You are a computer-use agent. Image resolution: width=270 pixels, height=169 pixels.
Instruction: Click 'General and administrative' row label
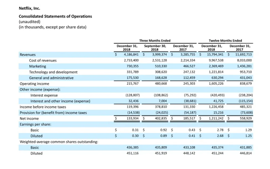click(x=51, y=78)
